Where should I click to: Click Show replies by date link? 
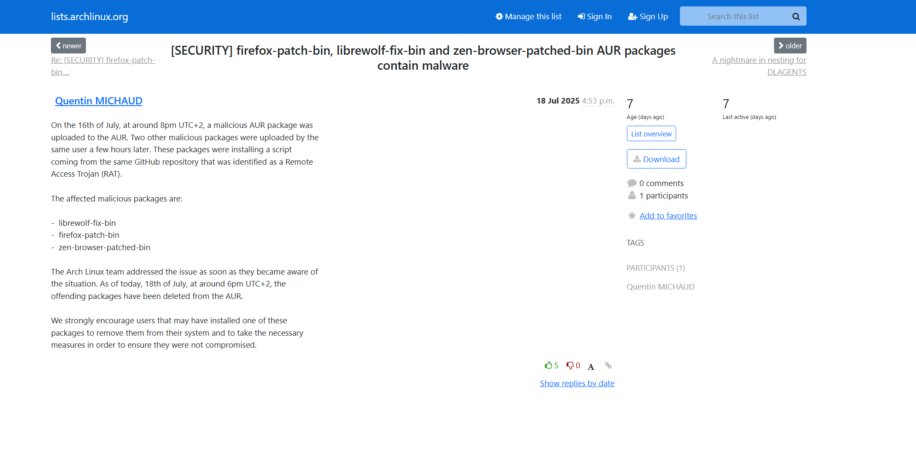pos(577,384)
